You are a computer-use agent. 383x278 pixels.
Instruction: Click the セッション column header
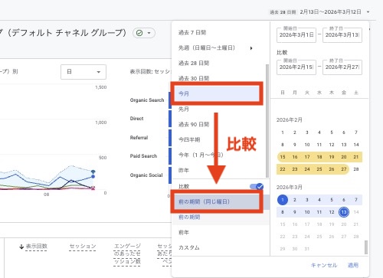[x=83, y=247]
